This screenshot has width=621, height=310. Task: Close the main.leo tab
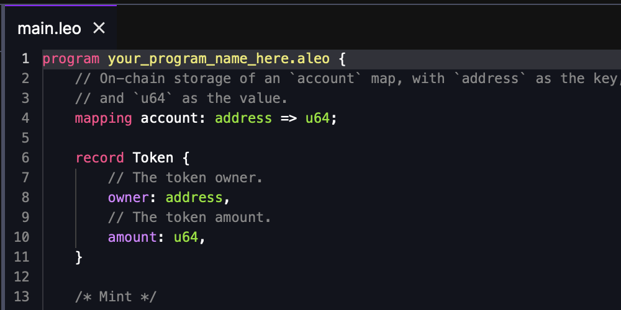99,28
